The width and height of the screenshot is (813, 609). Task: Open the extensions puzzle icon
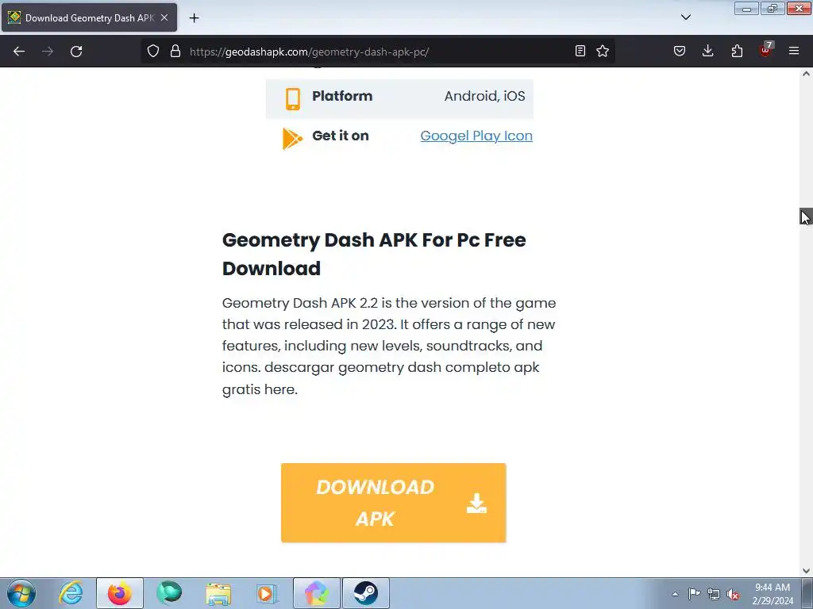[x=737, y=52]
